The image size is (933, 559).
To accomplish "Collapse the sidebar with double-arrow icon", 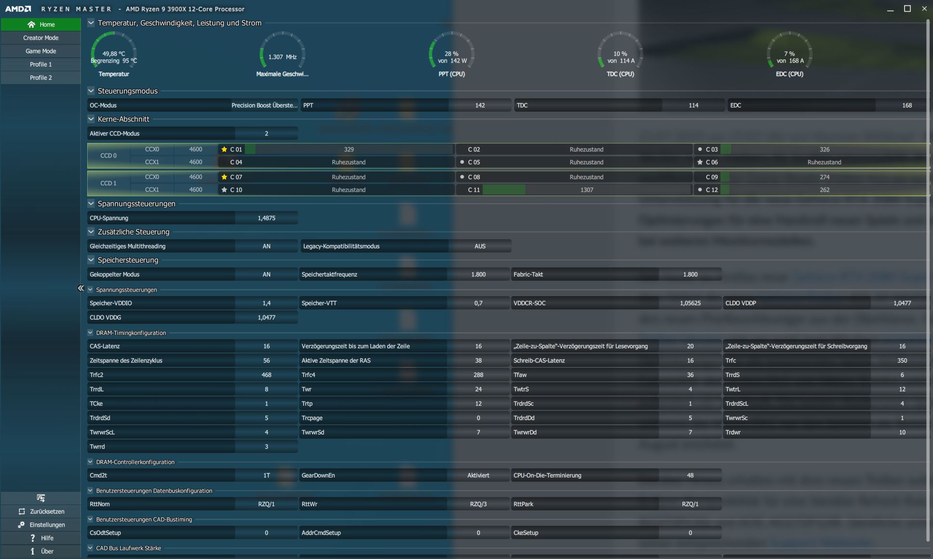I will 80,288.
